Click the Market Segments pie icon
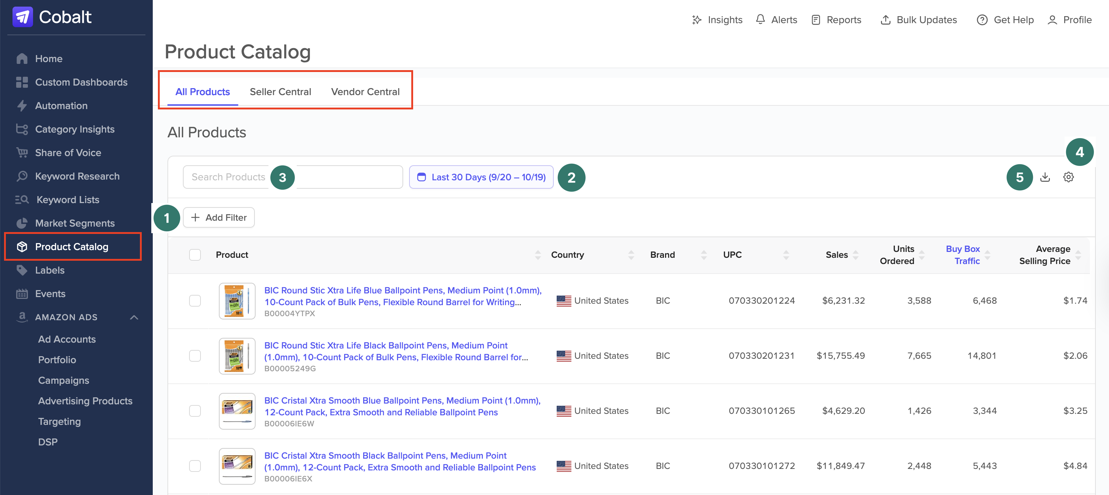This screenshot has height=495, width=1109. pyautogui.click(x=22, y=223)
